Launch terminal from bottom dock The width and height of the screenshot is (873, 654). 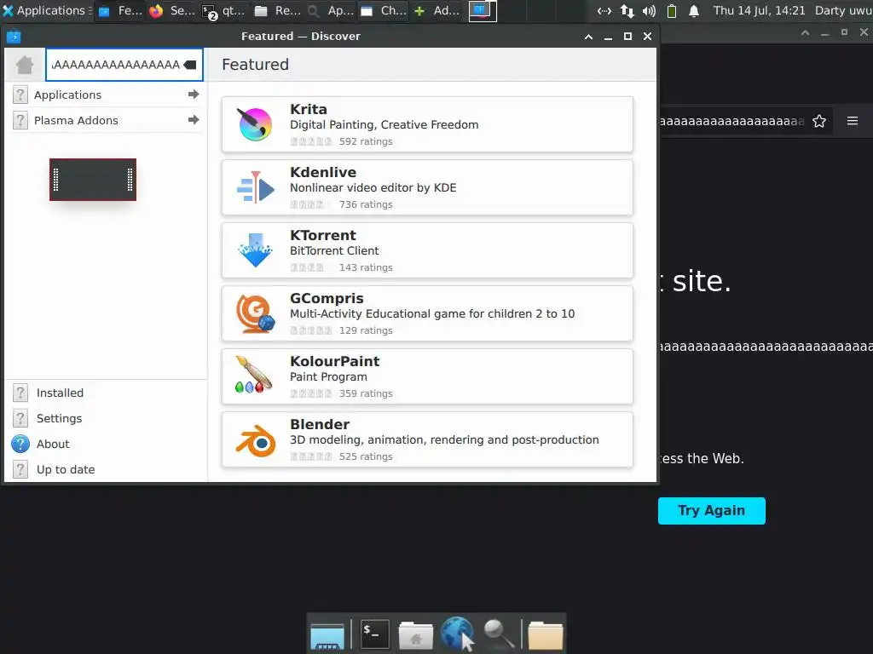(375, 634)
